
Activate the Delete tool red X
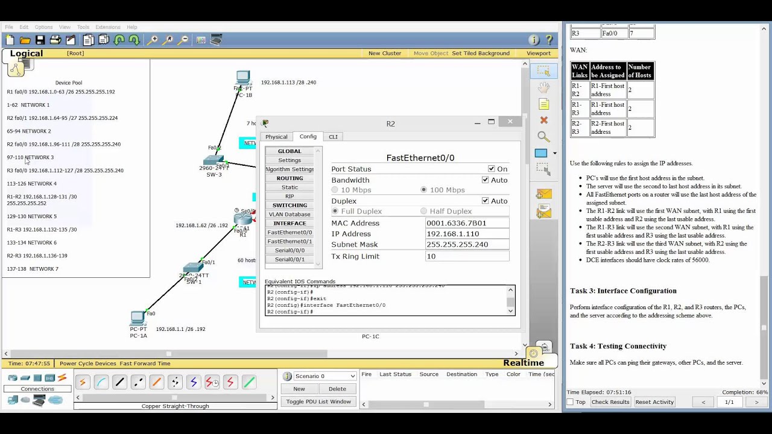coord(543,121)
